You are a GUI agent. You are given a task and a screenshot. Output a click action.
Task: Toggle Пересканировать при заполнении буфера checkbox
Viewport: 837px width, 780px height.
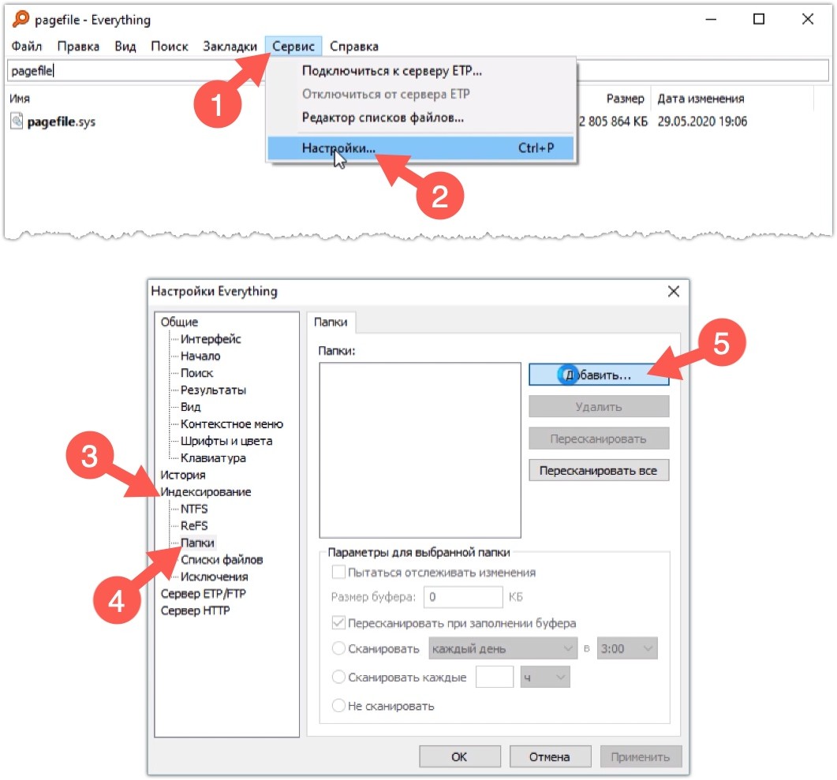[338, 622]
